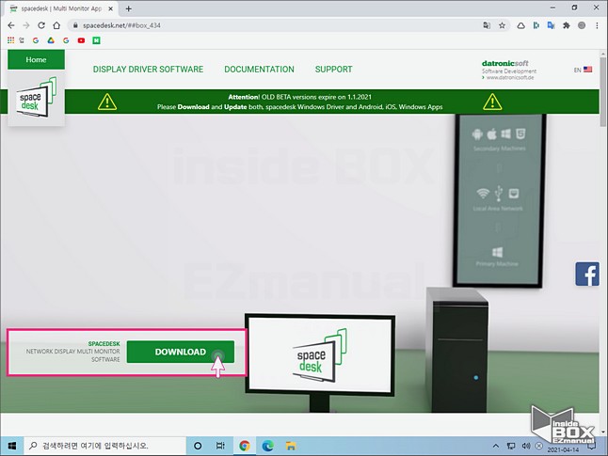
Task: Click the blue Translate extension icon
Action: tap(551, 25)
